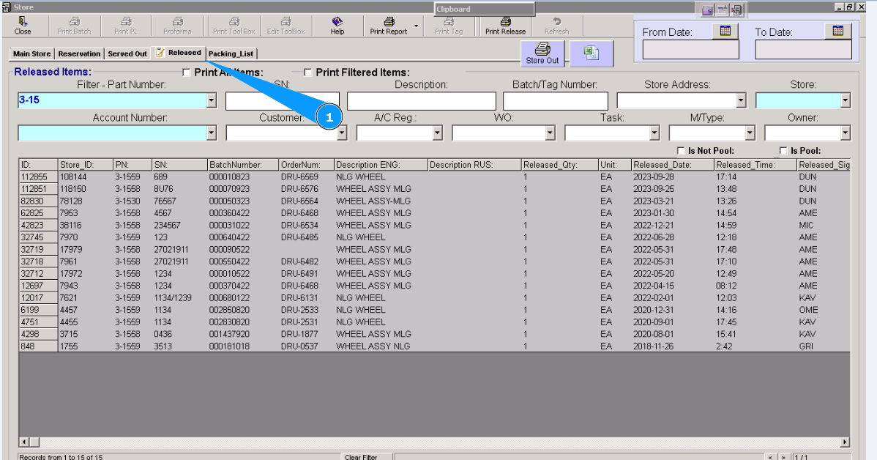Open the Customer dropdown list

pos(342,133)
